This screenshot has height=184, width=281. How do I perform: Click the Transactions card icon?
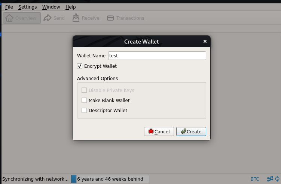coord(110,18)
